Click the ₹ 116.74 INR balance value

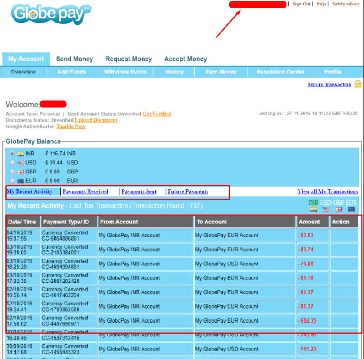(x=60, y=154)
